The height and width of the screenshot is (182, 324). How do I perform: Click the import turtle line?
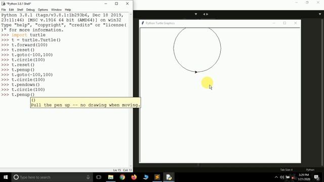(28, 35)
